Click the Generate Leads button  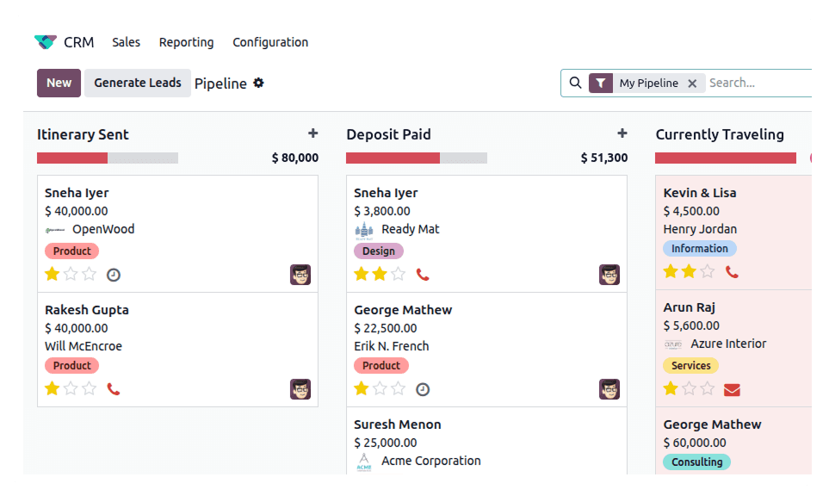pyautogui.click(x=138, y=83)
